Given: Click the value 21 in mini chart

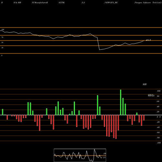Looking at the screenshot, I should (104, 157).
